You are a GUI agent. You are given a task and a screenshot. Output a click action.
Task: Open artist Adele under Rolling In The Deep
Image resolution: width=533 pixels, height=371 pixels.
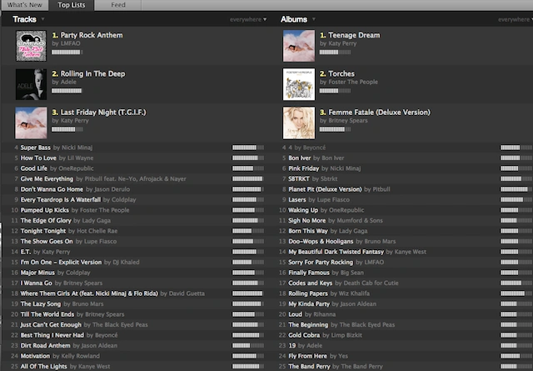pos(68,82)
